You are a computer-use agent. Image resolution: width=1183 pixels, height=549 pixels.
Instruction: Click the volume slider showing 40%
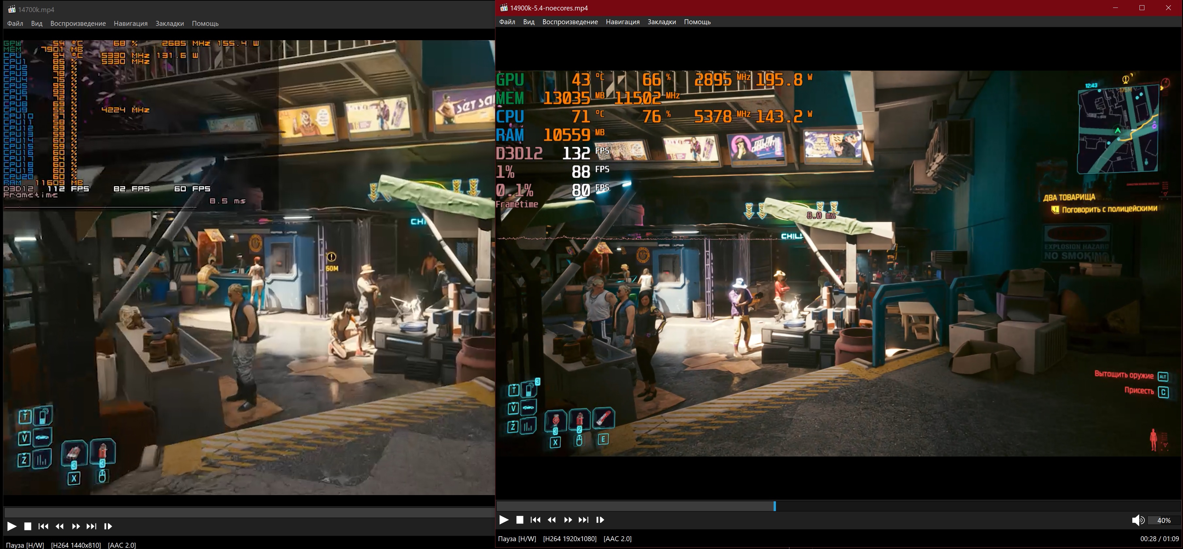coord(1163,520)
